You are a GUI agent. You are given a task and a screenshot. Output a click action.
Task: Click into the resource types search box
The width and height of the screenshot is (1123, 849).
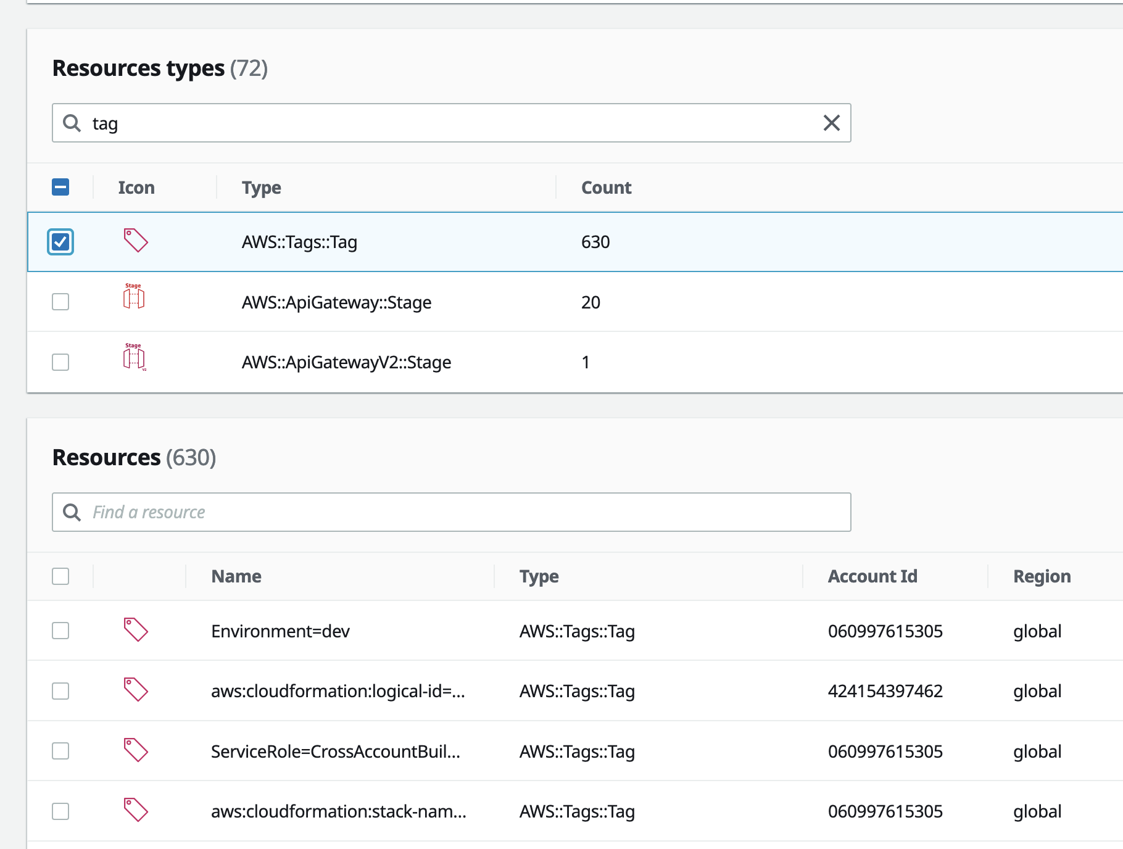click(x=370, y=123)
